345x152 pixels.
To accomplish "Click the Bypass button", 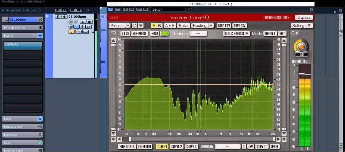I will point(303,17).
